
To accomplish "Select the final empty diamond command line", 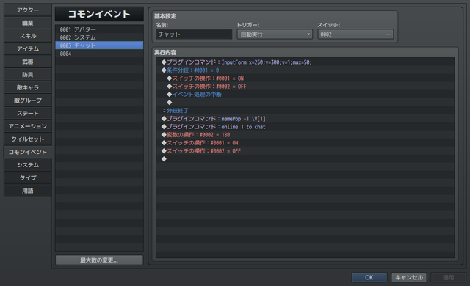I will pos(305,159).
